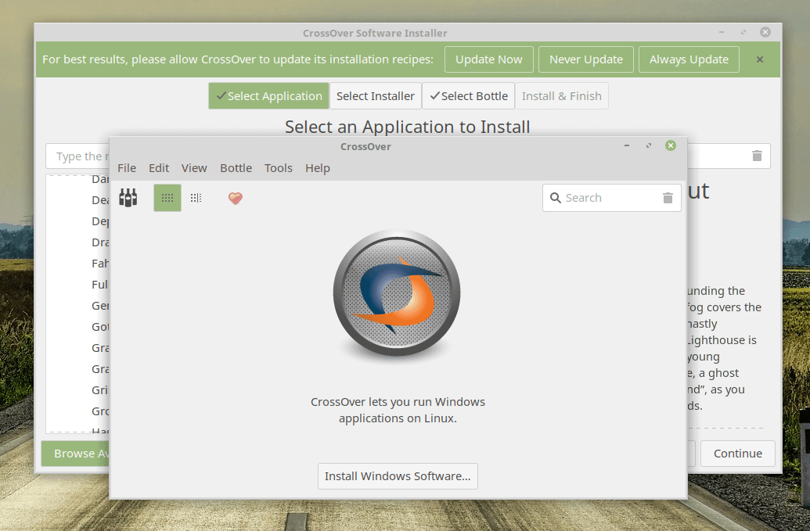810x531 pixels.
Task: Clear installer search with trash icon
Action: click(x=757, y=156)
